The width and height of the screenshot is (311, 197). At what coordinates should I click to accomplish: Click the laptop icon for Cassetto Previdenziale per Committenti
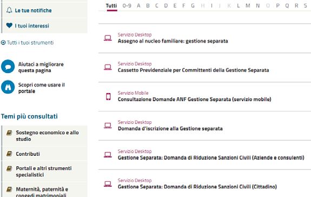pos(108,67)
